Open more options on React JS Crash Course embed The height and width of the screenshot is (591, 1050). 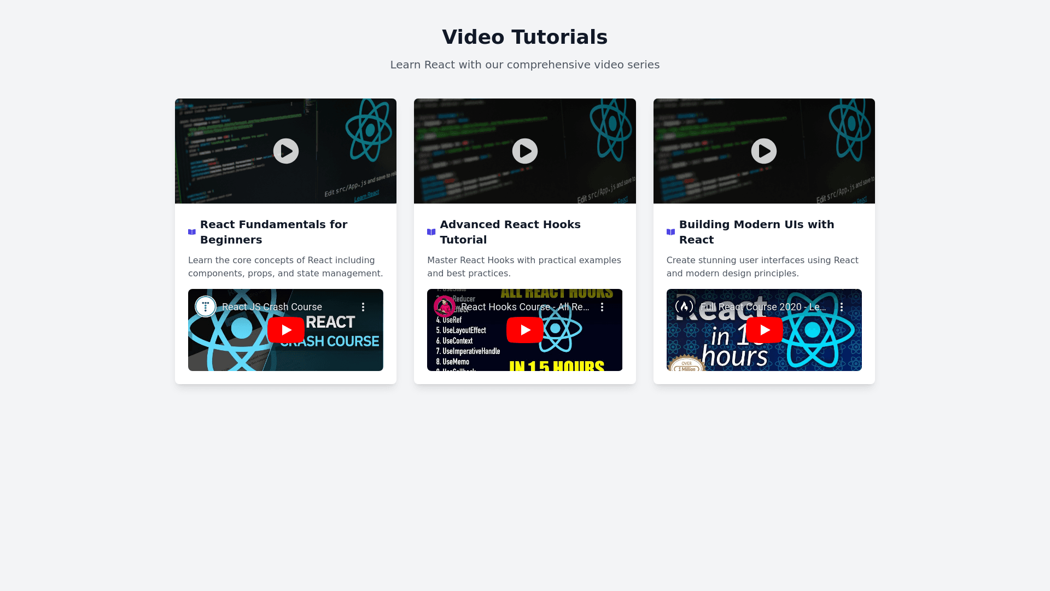363,307
